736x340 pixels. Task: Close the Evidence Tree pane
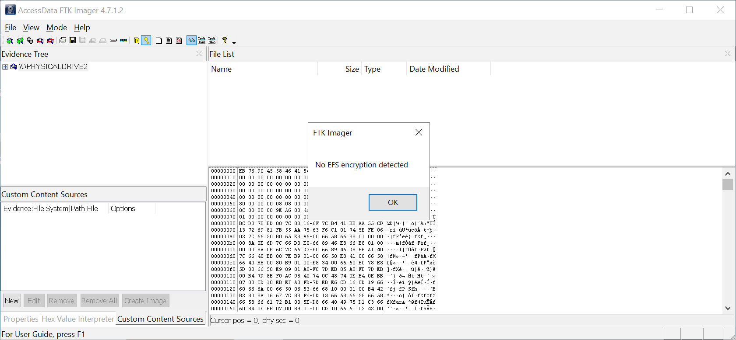(199, 54)
